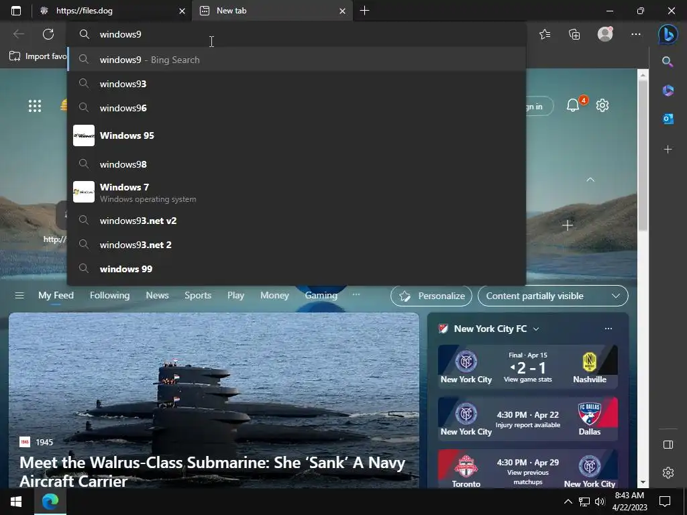Click the Windows Start button

(16, 502)
